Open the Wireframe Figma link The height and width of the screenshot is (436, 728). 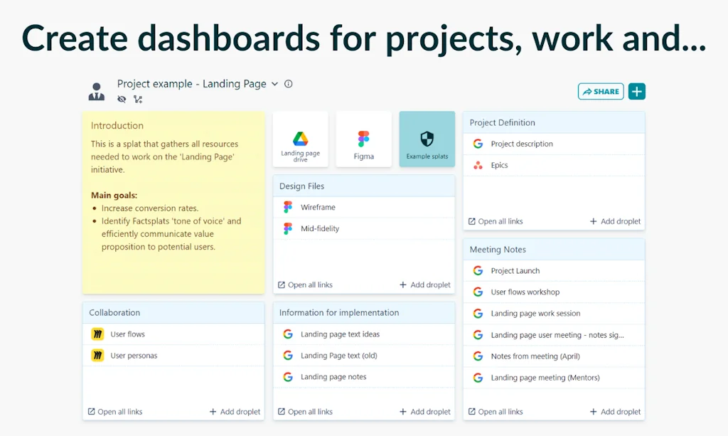point(318,208)
